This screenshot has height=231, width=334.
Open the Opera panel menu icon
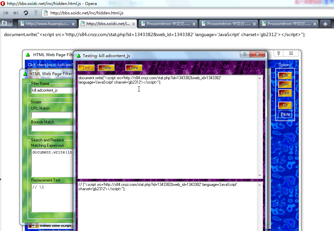[4, 23]
